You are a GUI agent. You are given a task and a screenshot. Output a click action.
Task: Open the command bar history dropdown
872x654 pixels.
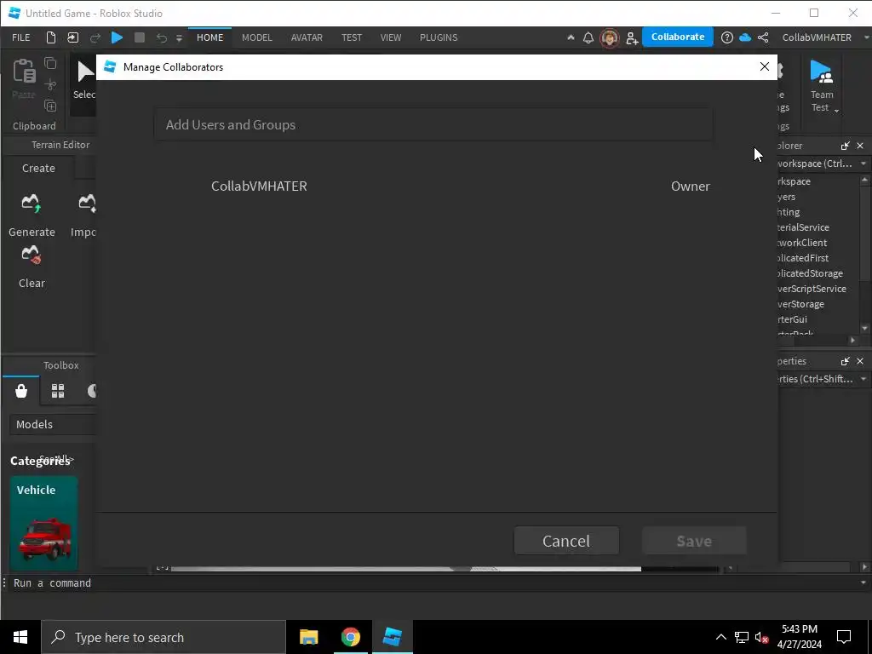pyautogui.click(x=863, y=582)
